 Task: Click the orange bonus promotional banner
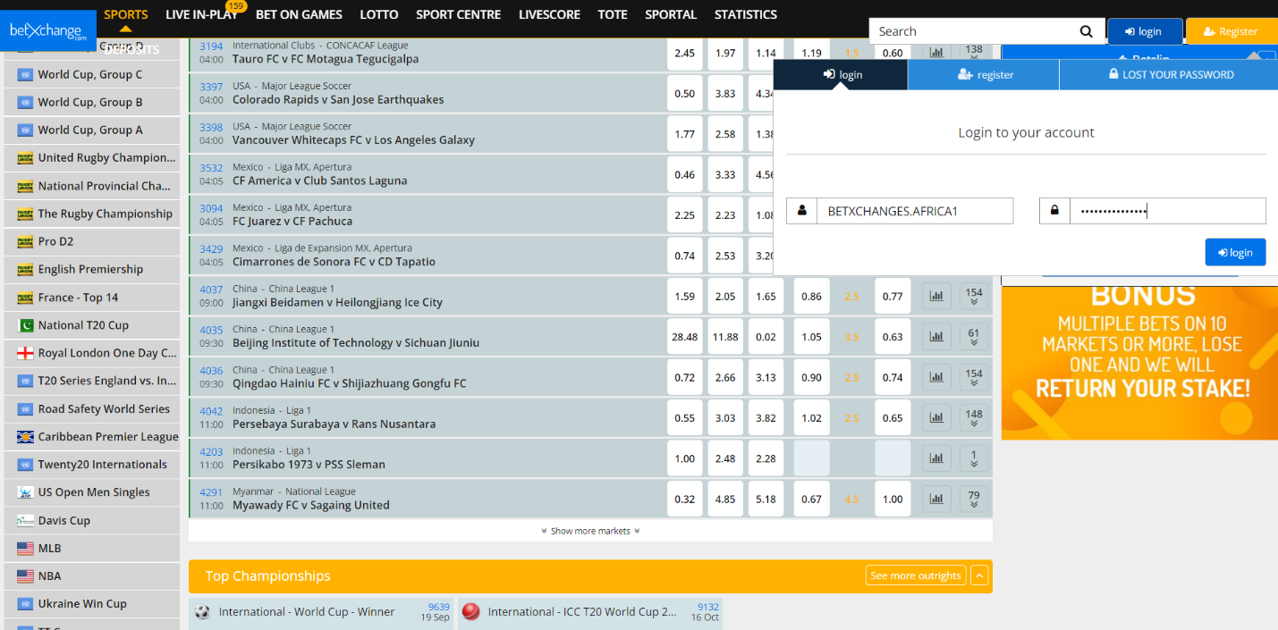(x=1139, y=362)
